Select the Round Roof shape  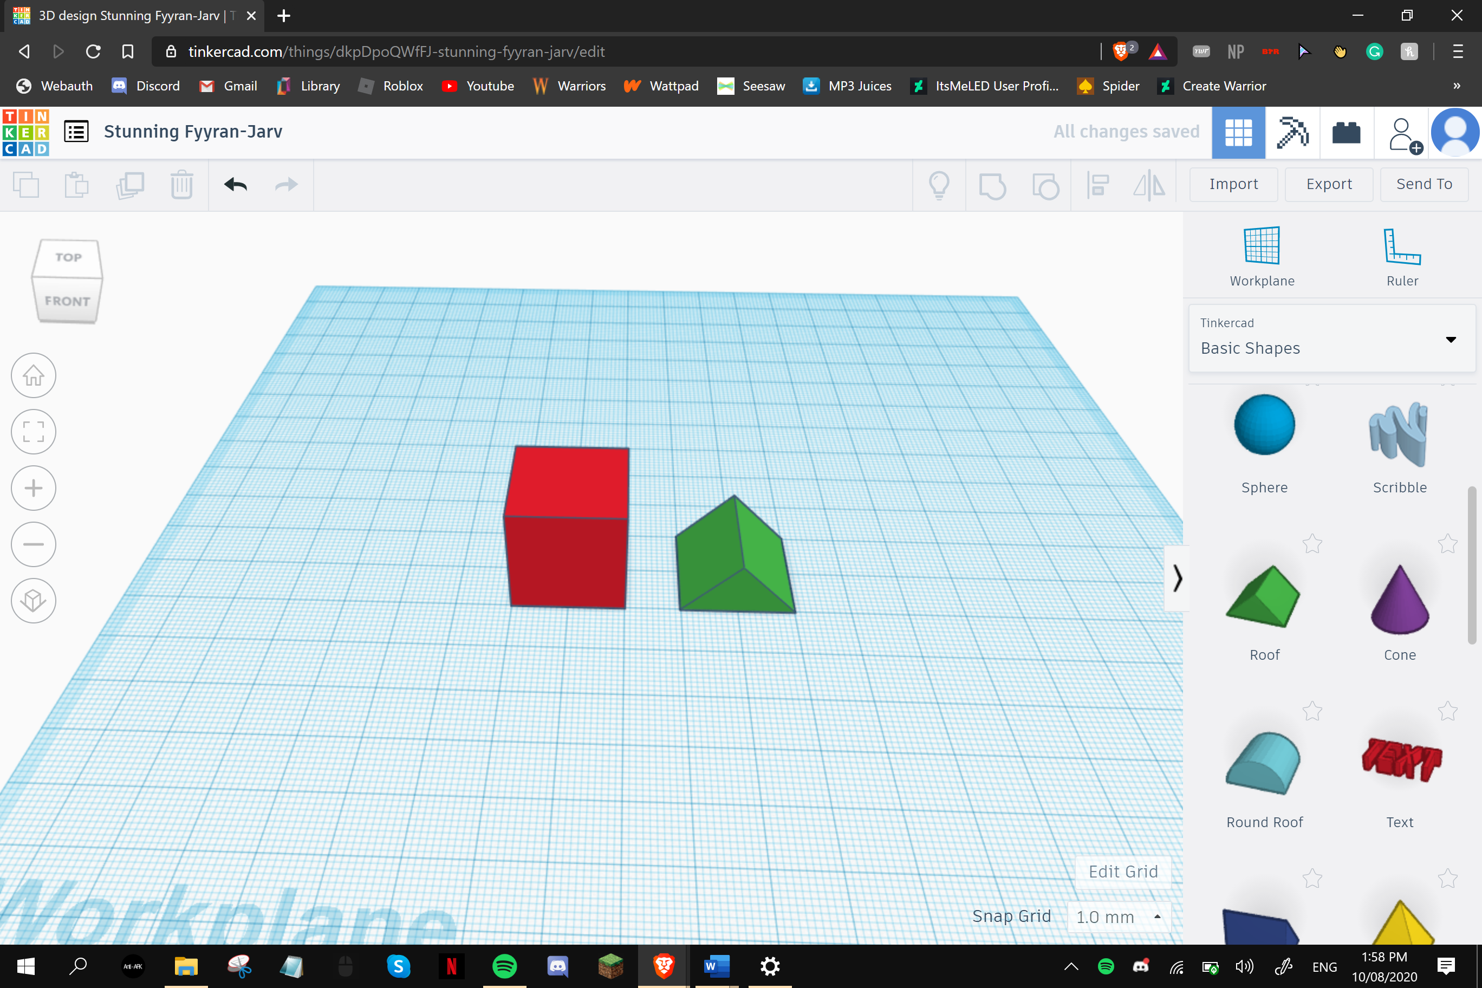1265,779
